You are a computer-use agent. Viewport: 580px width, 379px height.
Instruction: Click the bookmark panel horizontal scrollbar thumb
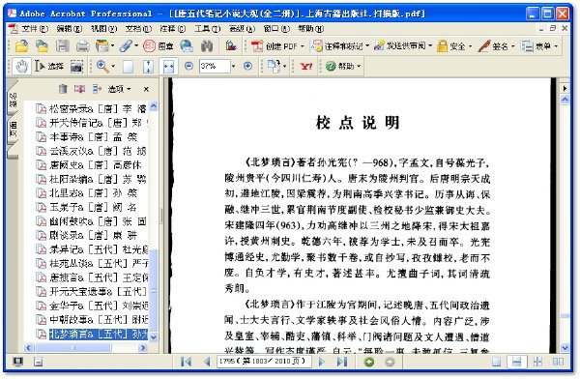[72, 348]
